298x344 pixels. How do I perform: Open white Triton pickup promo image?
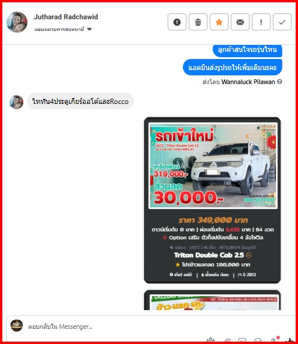coord(213,166)
